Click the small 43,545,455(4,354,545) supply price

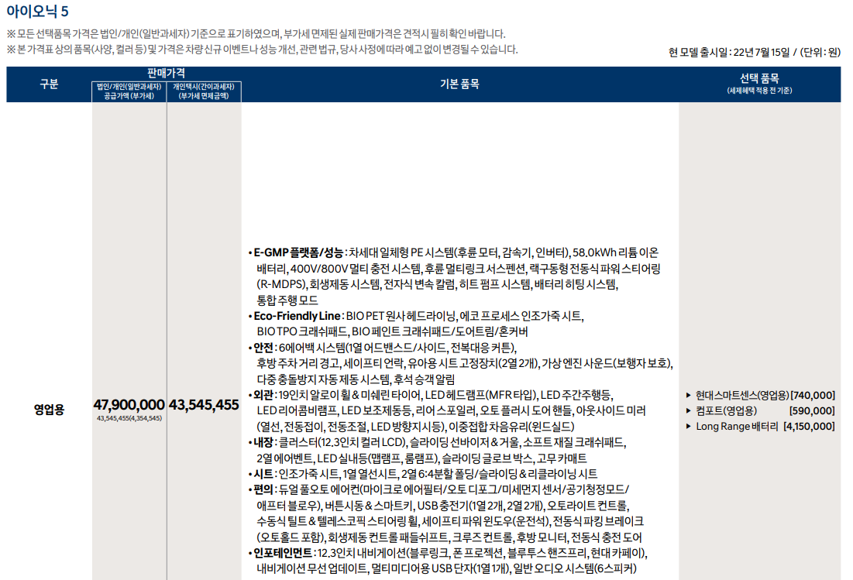(x=129, y=418)
